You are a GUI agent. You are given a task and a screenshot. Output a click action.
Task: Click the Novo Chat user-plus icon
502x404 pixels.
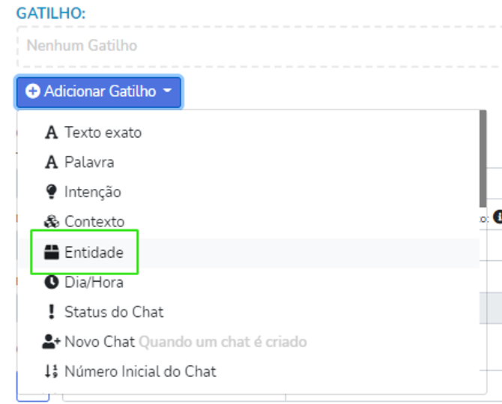51,342
